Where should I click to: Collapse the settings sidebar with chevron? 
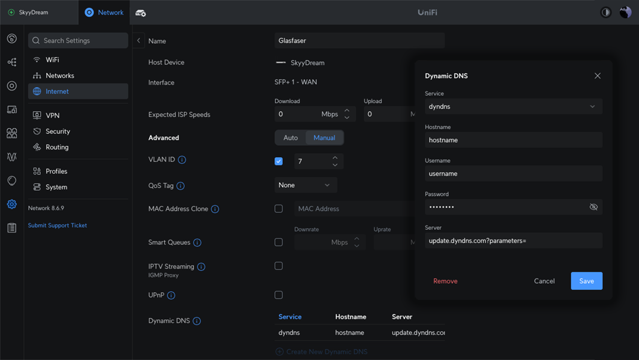[x=139, y=41]
